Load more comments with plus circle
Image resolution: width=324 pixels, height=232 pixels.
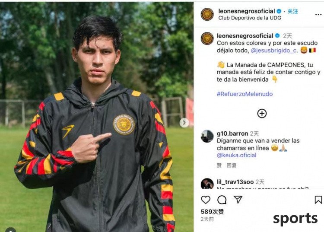coord(262,114)
